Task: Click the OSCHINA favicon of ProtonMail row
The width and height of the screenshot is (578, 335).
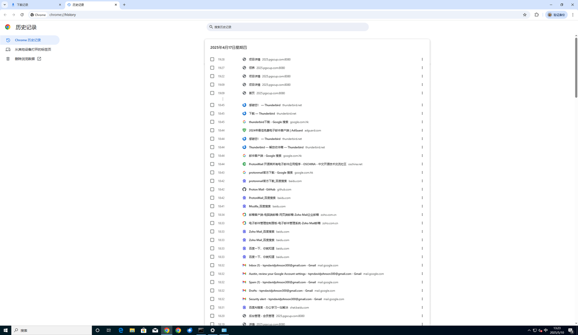Action: pyautogui.click(x=244, y=164)
